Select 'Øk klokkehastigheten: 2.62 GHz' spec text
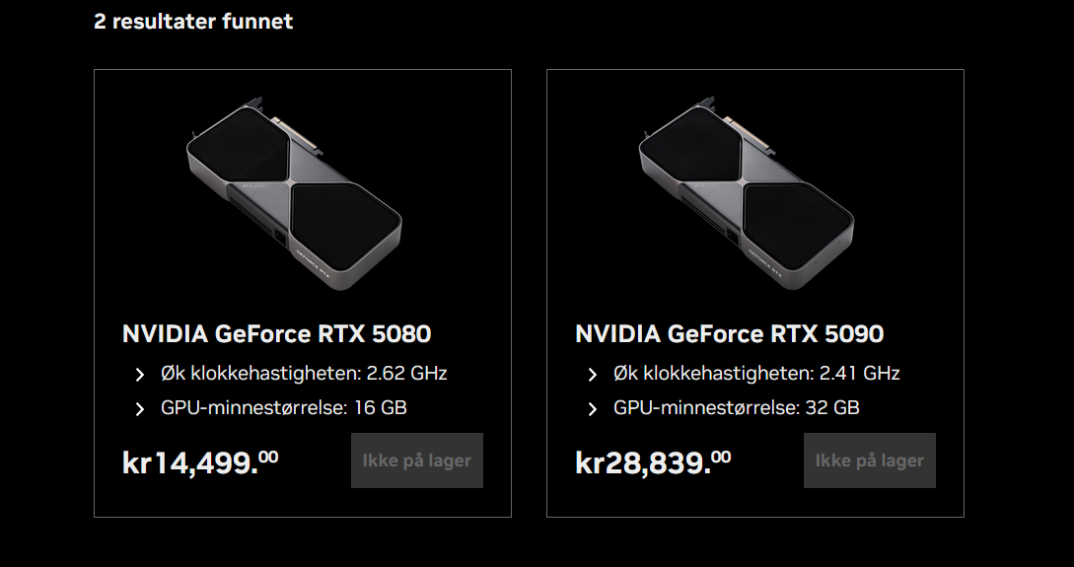Screen dimensions: 1074x567 pos(304,374)
